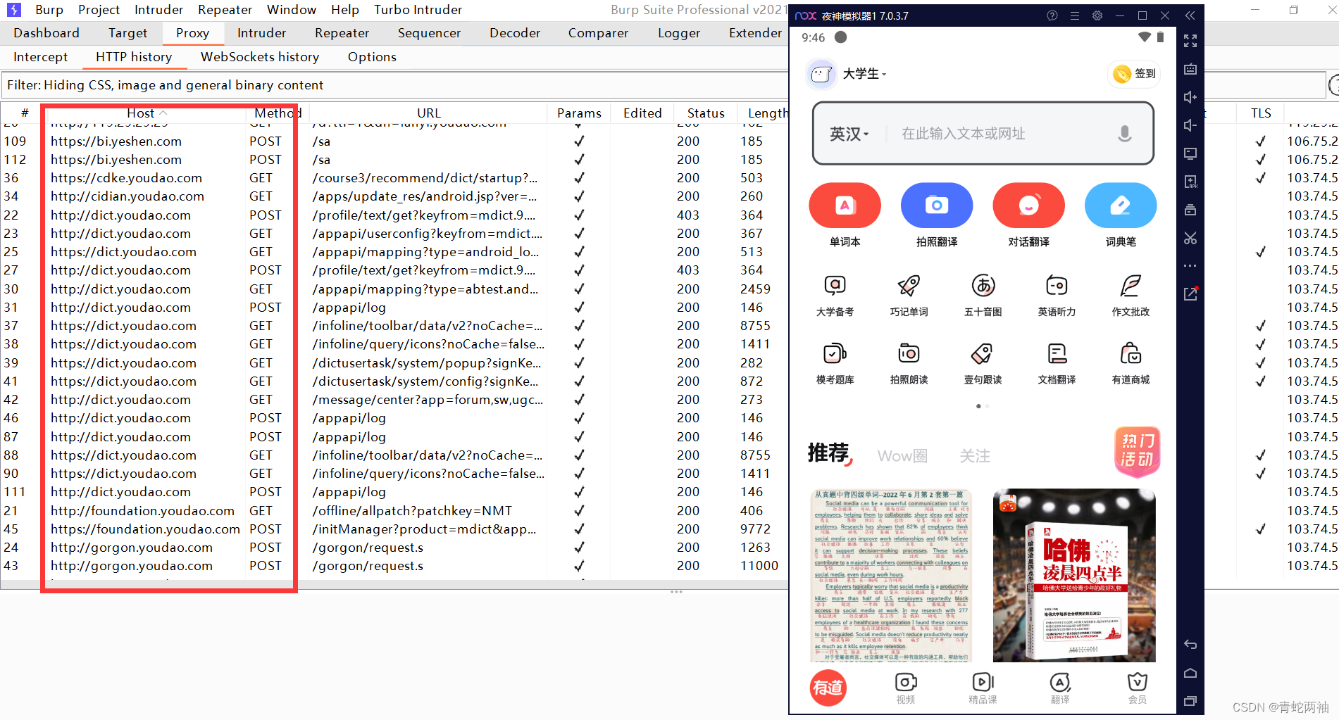Tap the 模考题库 icon
The image size is (1339, 720).
tap(835, 353)
